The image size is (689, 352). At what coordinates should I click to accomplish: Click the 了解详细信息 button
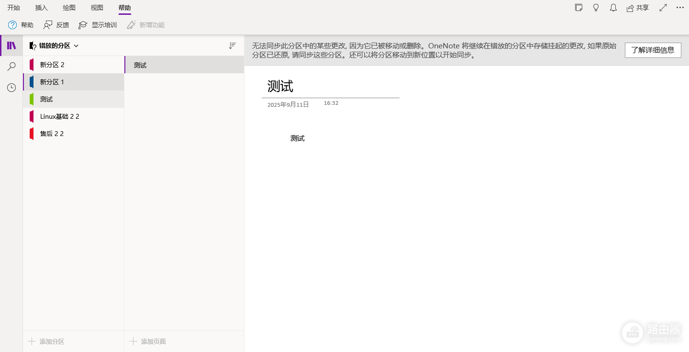pyautogui.click(x=653, y=50)
